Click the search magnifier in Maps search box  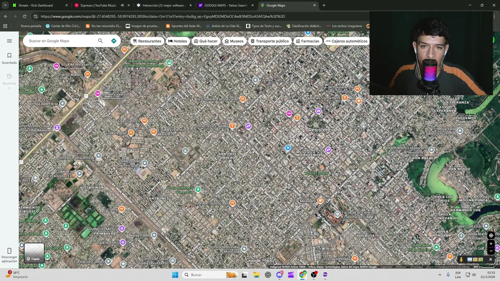tap(100, 41)
